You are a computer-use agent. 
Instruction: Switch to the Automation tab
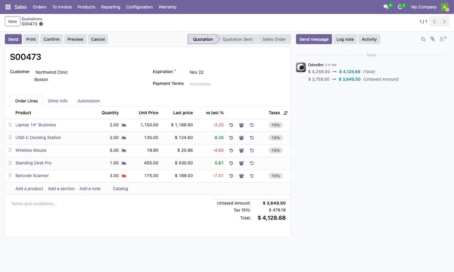point(88,101)
